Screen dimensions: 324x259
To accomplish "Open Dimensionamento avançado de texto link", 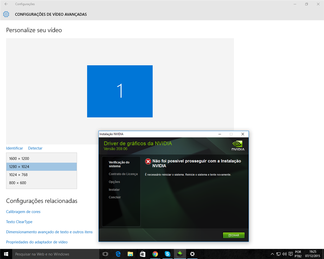I will 49,232.
